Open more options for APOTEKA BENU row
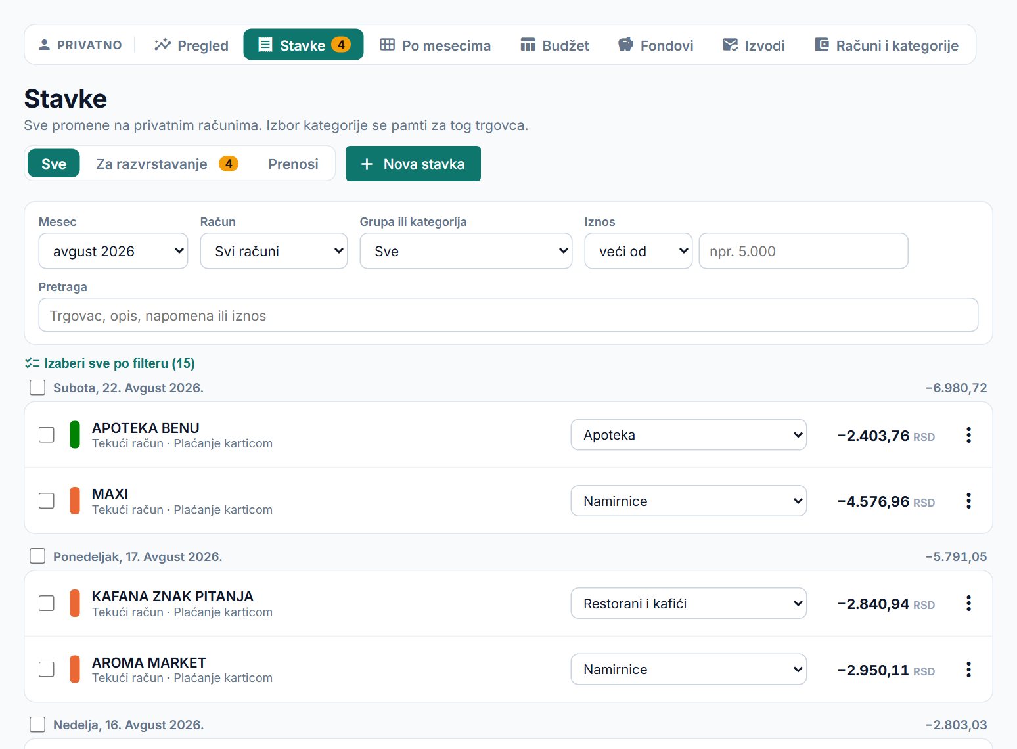This screenshot has width=1017, height=749. pos(968,435)
